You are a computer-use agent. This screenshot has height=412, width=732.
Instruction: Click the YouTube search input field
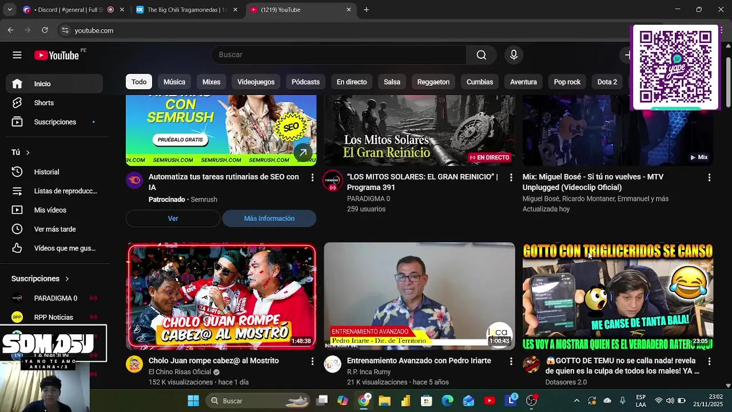coord(339,55)
